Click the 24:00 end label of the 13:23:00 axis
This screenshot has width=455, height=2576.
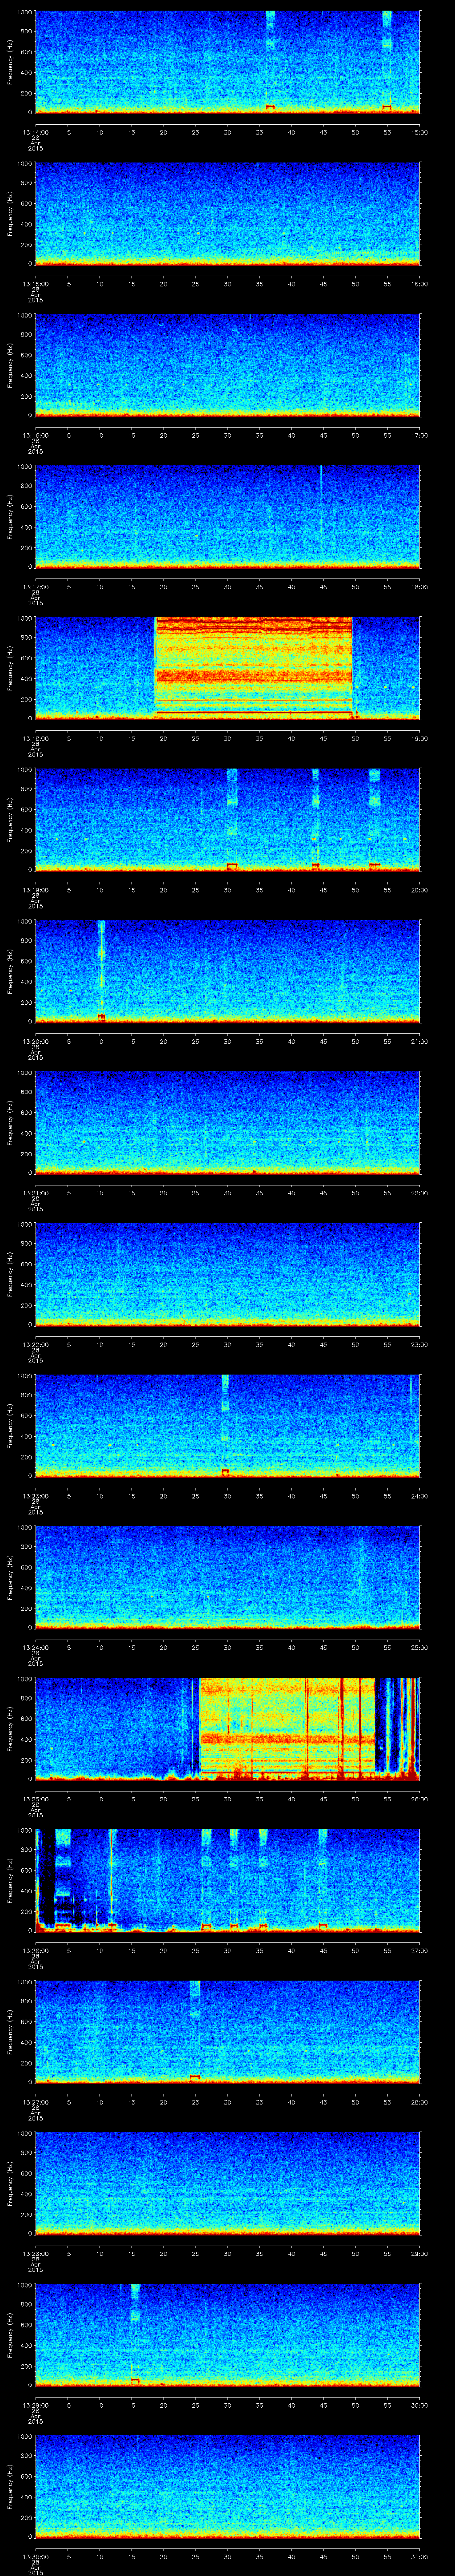[x=419, y=1496]
